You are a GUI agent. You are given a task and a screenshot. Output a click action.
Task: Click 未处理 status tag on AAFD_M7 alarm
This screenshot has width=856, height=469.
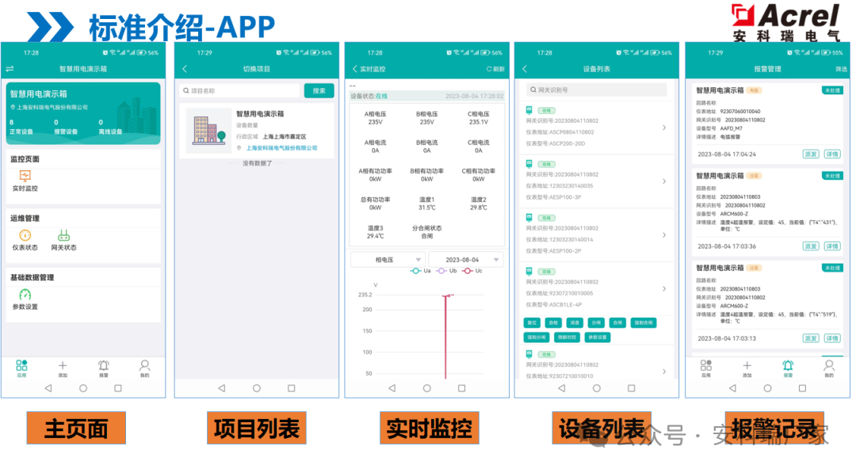click(x=832, y=90)
